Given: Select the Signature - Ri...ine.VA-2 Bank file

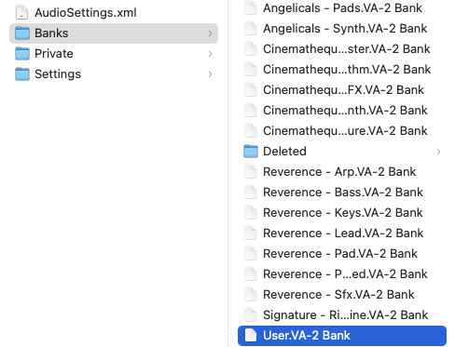Looking at the screenshot, I should 342,314.
